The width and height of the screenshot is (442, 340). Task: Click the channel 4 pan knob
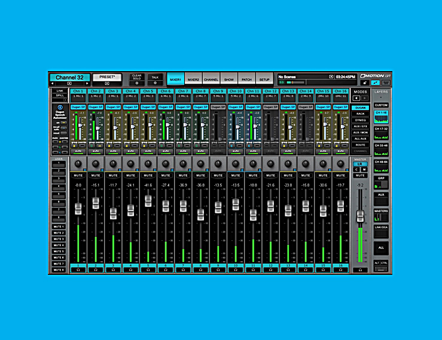130,163
